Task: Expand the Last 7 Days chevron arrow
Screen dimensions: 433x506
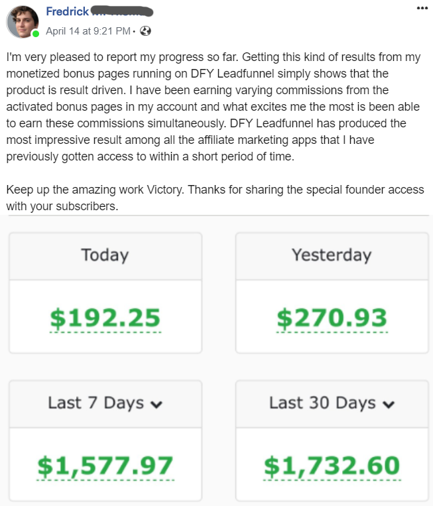Action: click(x=156, y=404)
